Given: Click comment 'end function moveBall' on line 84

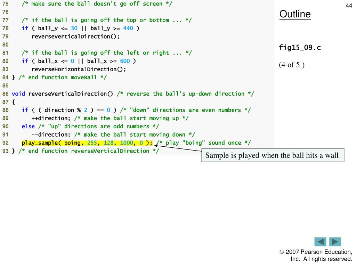Looking at the screenshot, I should coord(63,78).
